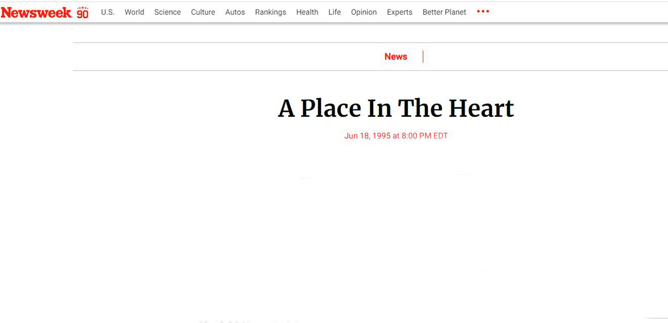
Task: Click the red vertical divider beside News
Action: click(423, 57)
